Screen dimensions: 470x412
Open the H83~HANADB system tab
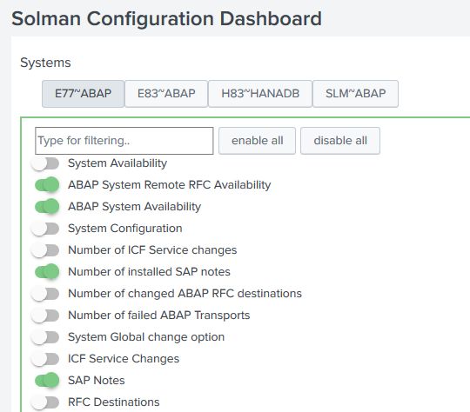coord(260,94)
